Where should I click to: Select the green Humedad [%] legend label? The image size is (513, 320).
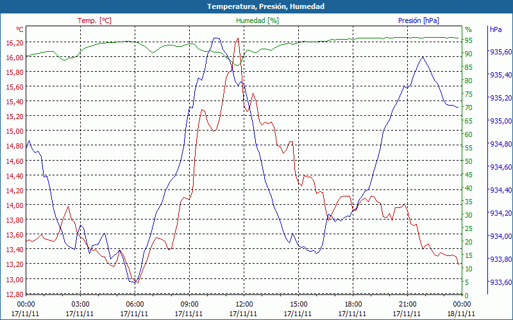point(257,20)
